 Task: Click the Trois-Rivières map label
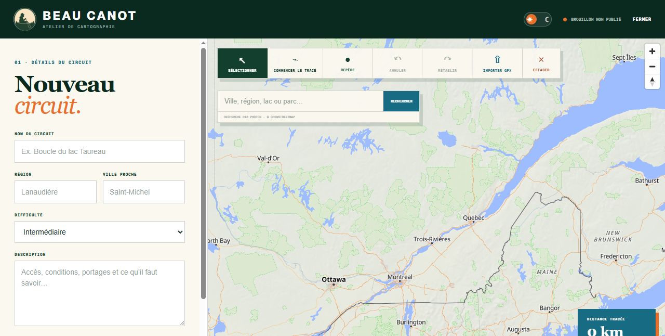pos(432,239)
